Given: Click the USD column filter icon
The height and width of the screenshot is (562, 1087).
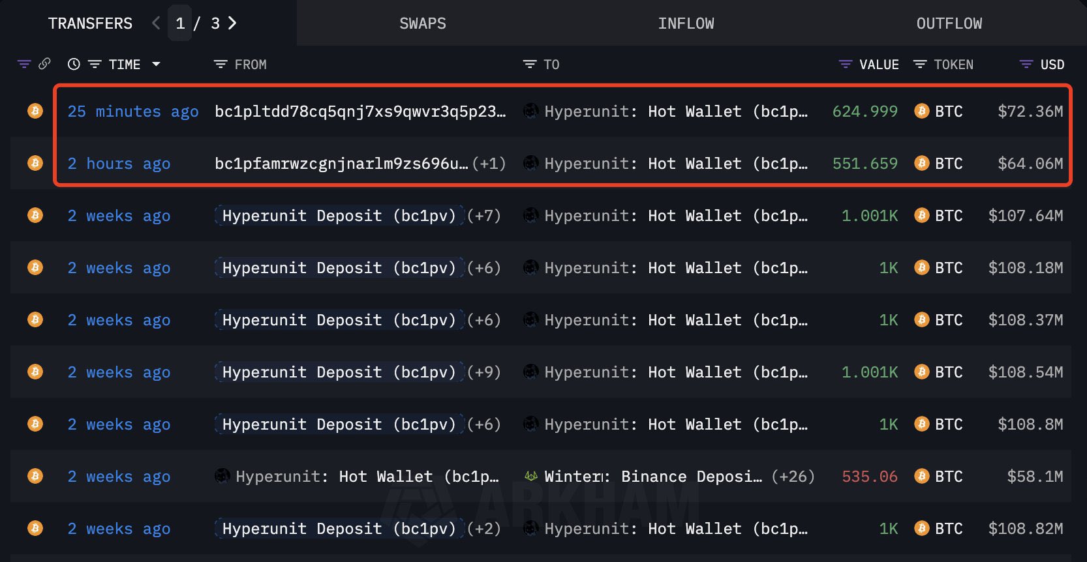Looking at the screenshot, I should 1026,65.
